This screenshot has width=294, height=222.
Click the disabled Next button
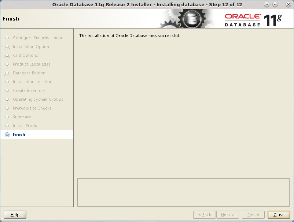(x=228, y=215)
